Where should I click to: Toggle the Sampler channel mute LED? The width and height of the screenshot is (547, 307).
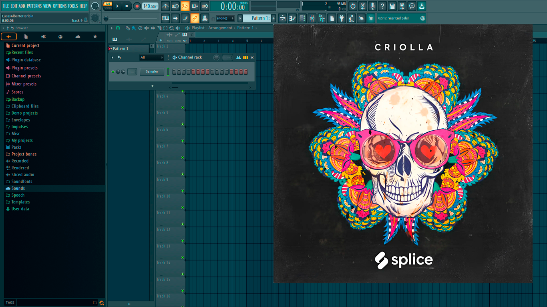coord(113,72)
